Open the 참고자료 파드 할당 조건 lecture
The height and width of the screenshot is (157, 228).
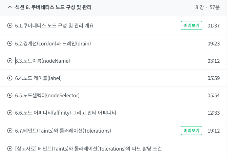click(x=88, y=149)
